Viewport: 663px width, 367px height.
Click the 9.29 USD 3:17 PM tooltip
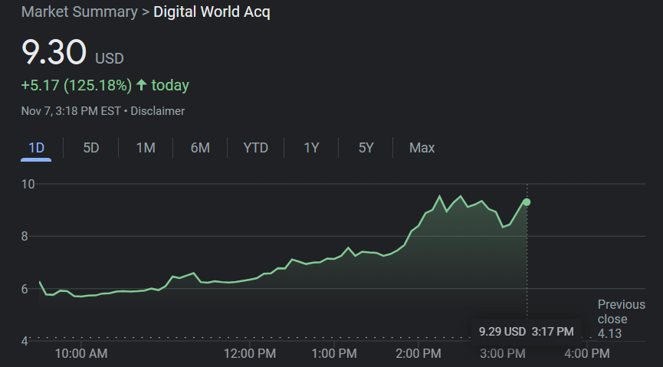(x=526, y=331)
